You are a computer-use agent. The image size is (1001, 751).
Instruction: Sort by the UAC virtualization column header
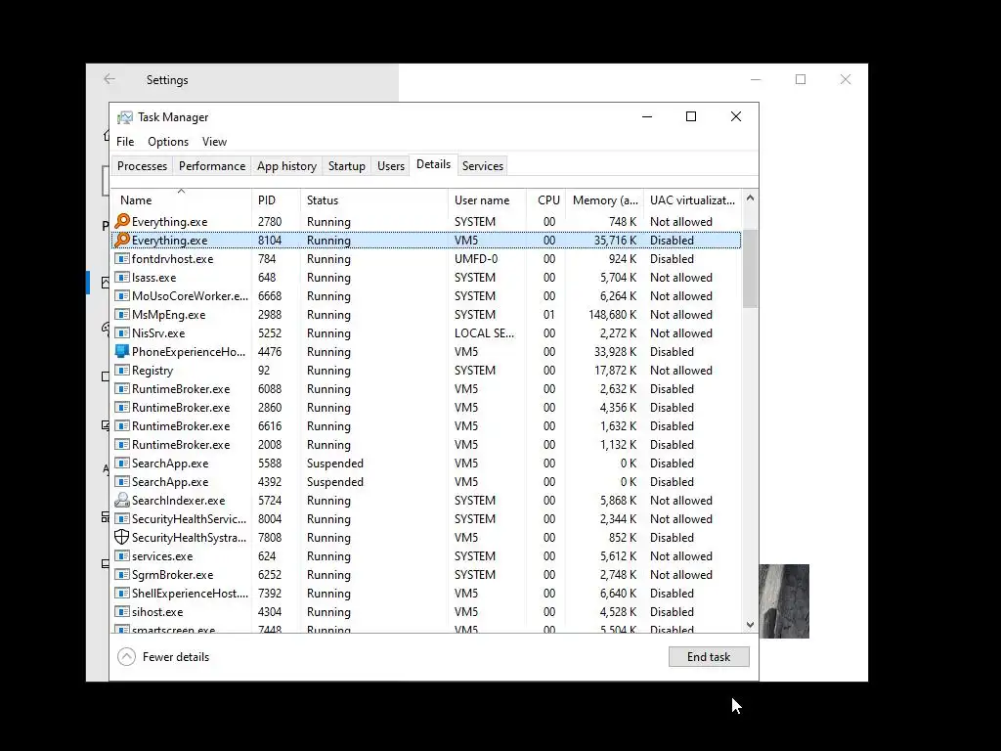[693, 199]
